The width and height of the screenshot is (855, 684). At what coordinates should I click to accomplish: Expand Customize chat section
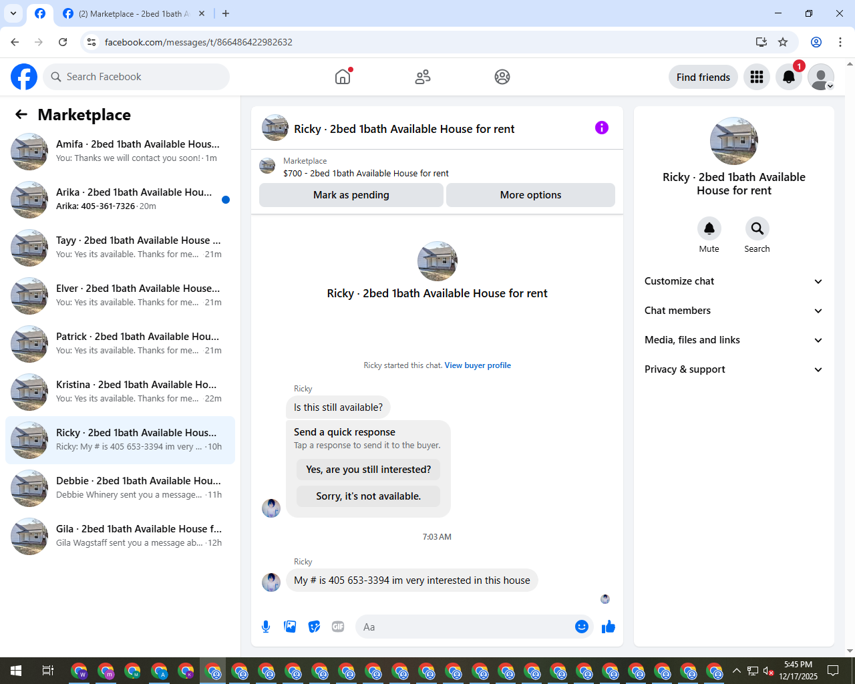pos(734,281)
